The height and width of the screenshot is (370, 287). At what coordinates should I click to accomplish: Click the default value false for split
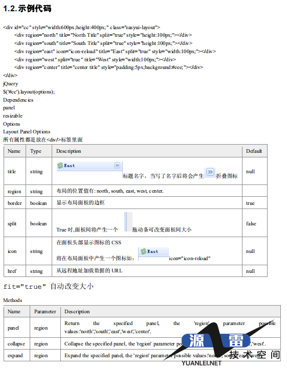251,223
